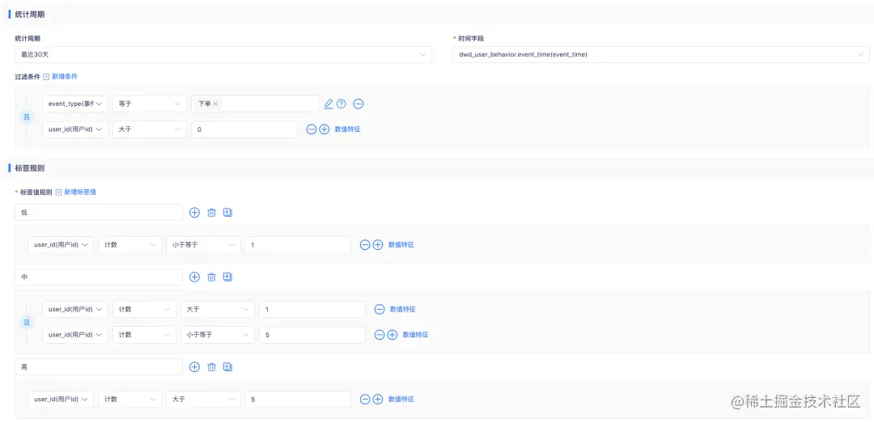
Task: Duplicate the 中 label value with copy icon
Action: (x=227, y=277)
